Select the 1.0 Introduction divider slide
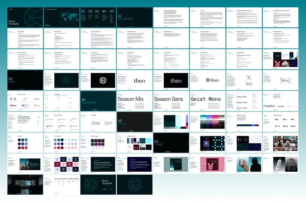The width and height of the screenshot is (306, 202). tap(135, 17)
